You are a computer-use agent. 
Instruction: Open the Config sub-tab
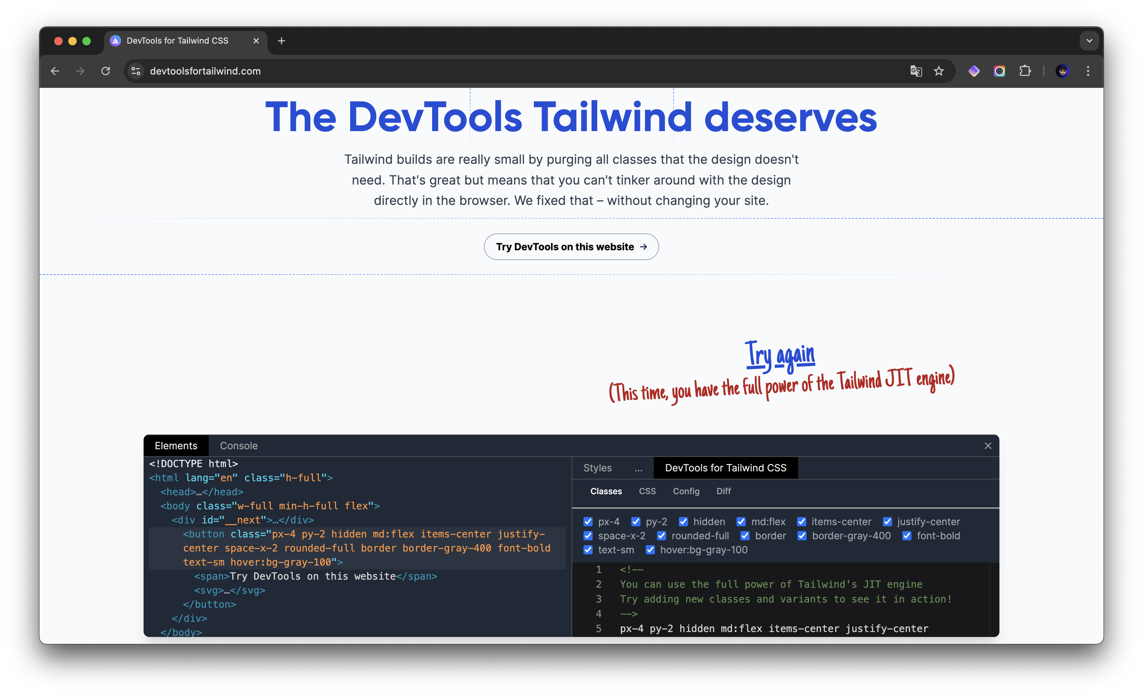(686, 491)
